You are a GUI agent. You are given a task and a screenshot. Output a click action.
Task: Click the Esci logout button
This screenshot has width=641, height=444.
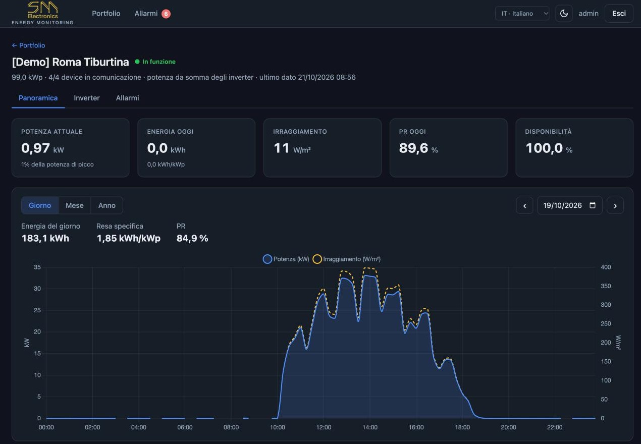pyautogui.click(x=619, y=14)
